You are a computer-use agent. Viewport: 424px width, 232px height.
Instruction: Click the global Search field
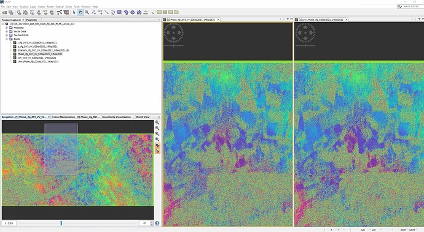coord(408,6)
